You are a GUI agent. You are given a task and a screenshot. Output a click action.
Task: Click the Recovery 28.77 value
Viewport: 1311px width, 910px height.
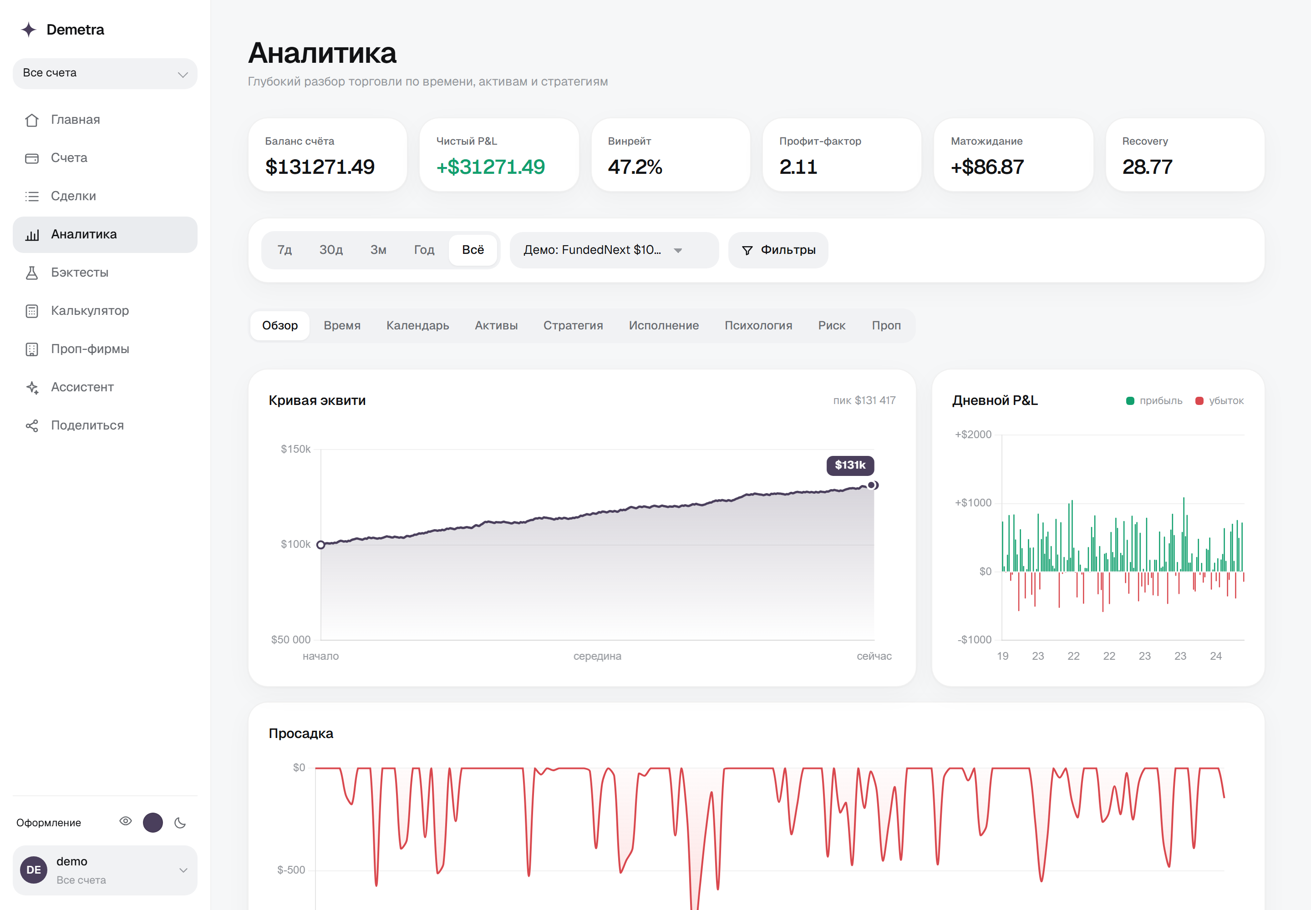coord(1147,167)
